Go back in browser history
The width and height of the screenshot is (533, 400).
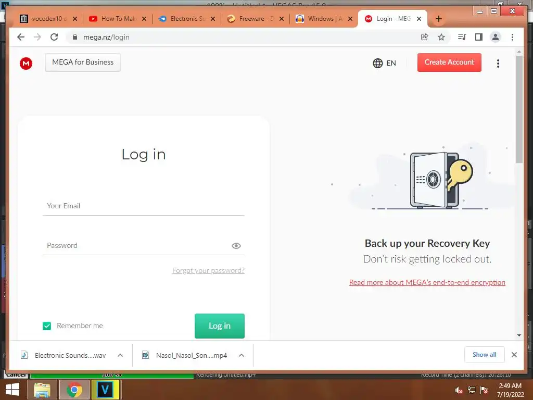[x=21, y=37]
